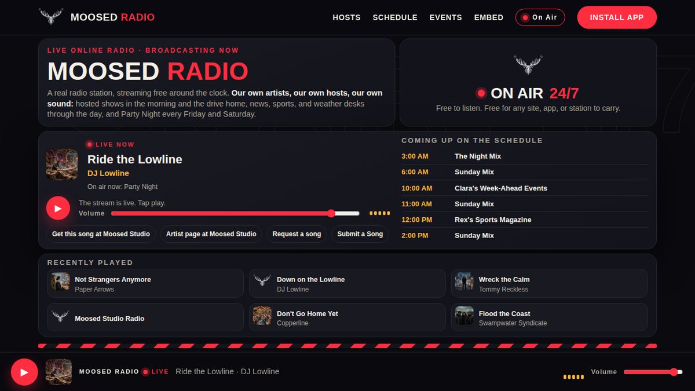Click Get this song at Moosed Studio
This screenshot has width=695, height=391.
(x=101, y=234)
